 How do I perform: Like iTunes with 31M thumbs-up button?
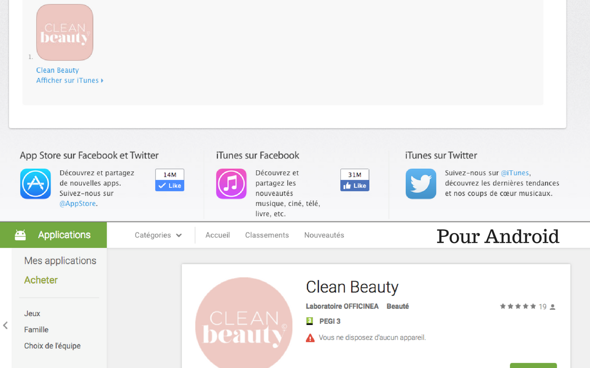pos(354,185)
